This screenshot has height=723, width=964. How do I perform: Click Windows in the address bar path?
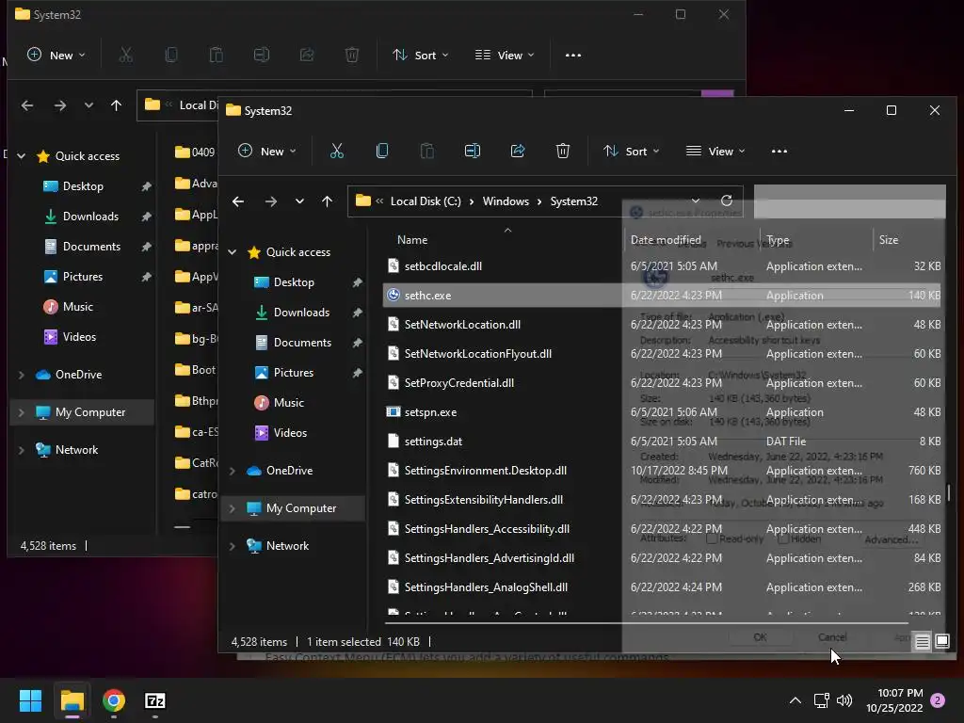[506, 201]
